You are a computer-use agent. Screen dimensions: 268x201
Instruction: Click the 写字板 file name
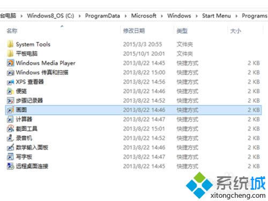pyautogui.click(x=24, y=157)
